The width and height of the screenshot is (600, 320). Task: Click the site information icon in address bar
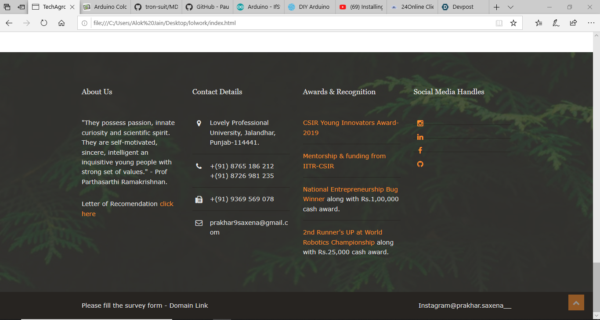85,23
